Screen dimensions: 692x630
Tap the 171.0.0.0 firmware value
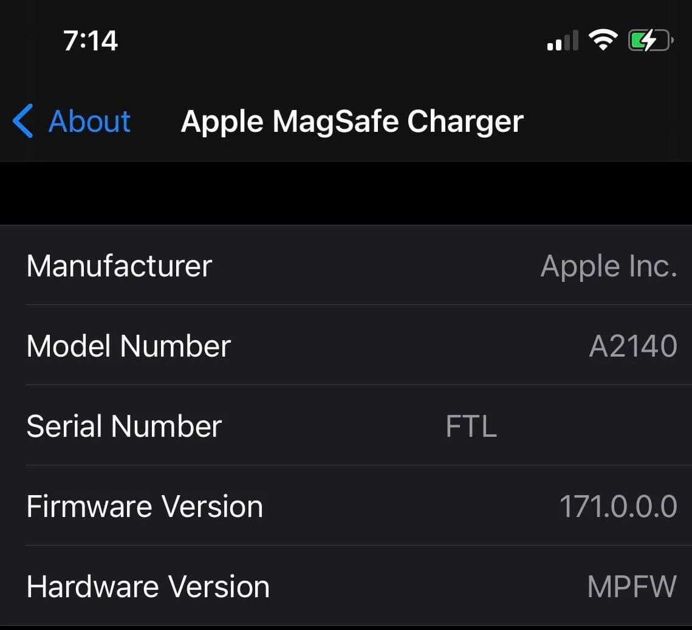coord(617,506)
